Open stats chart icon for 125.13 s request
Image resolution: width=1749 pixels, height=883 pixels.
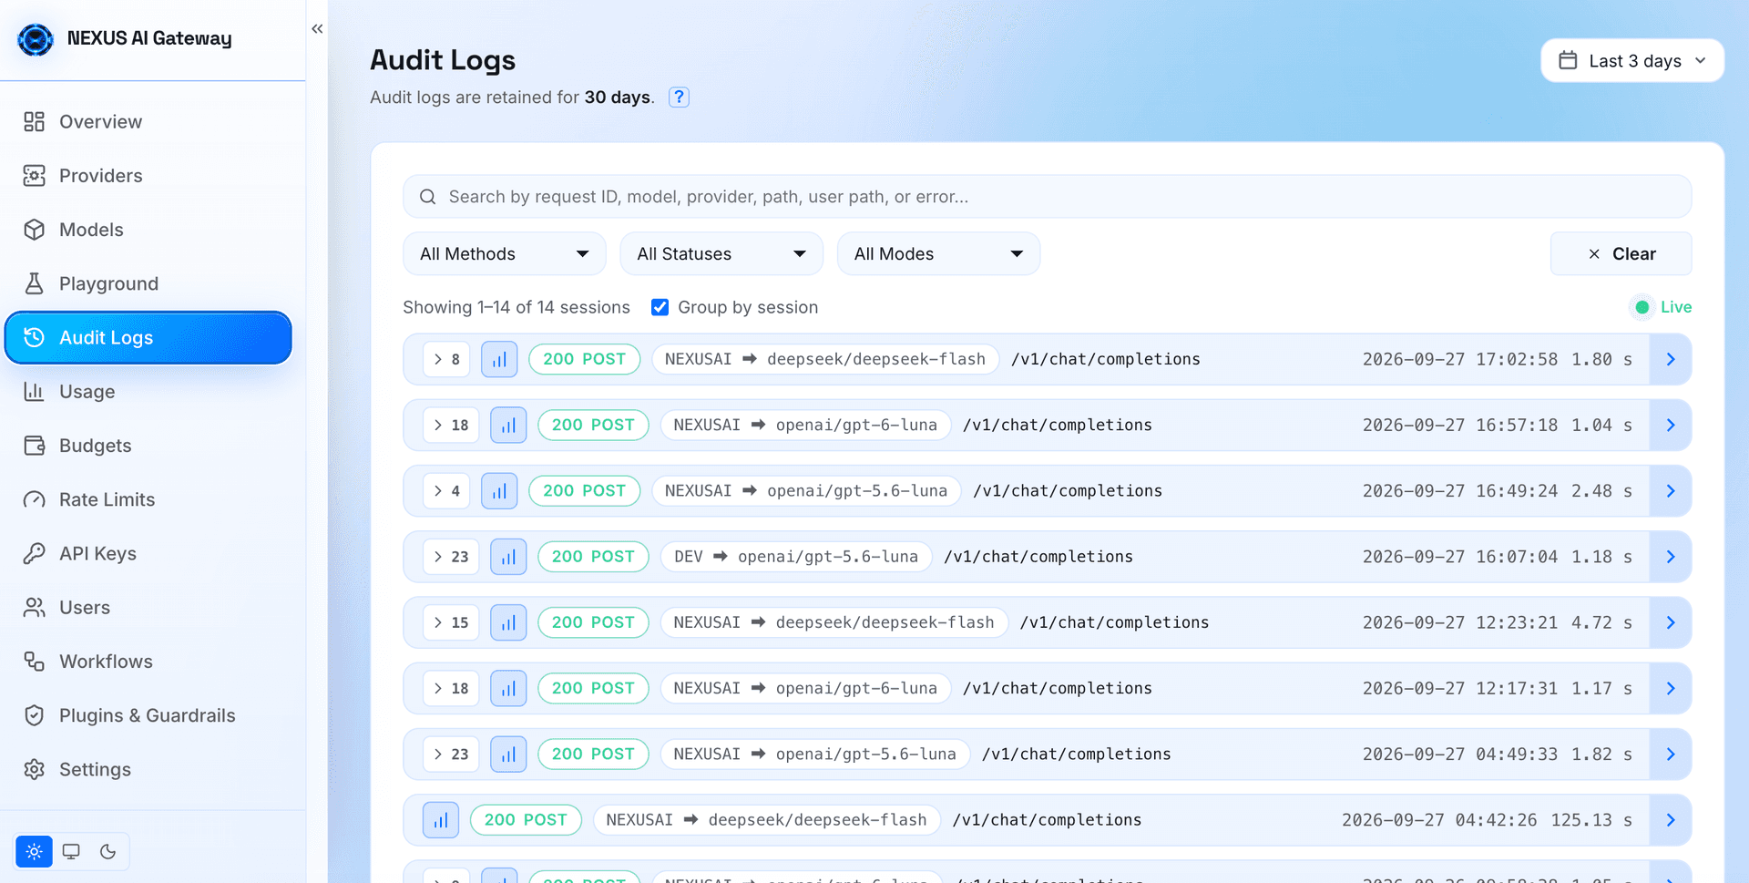tap(441, 820)
